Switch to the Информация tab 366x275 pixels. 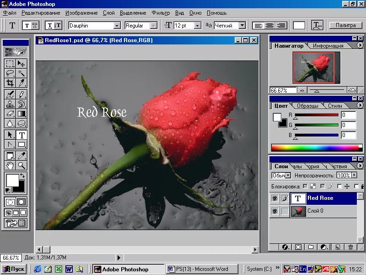click(x=328, y=46)
